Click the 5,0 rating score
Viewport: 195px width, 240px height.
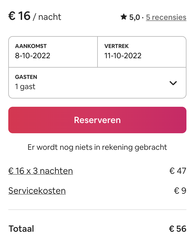(135, 17)
